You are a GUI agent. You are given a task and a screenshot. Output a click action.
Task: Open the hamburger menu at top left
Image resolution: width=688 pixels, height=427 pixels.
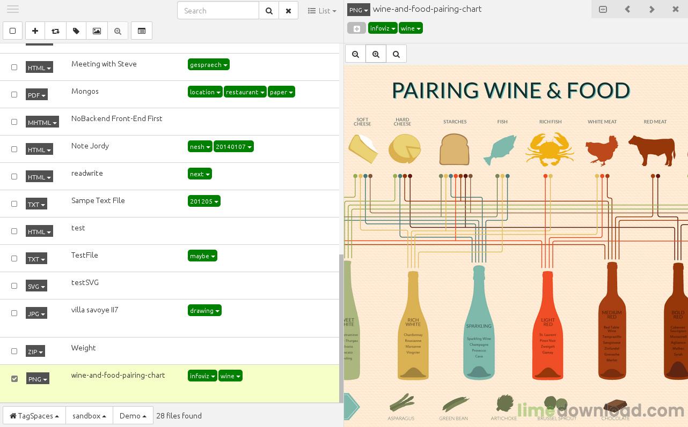13,9
